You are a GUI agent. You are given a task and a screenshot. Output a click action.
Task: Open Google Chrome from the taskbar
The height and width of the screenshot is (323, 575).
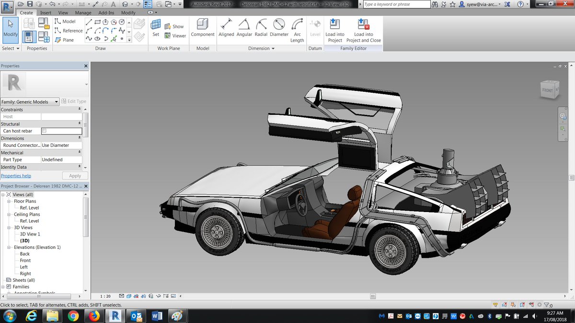(x=73, y=316)
